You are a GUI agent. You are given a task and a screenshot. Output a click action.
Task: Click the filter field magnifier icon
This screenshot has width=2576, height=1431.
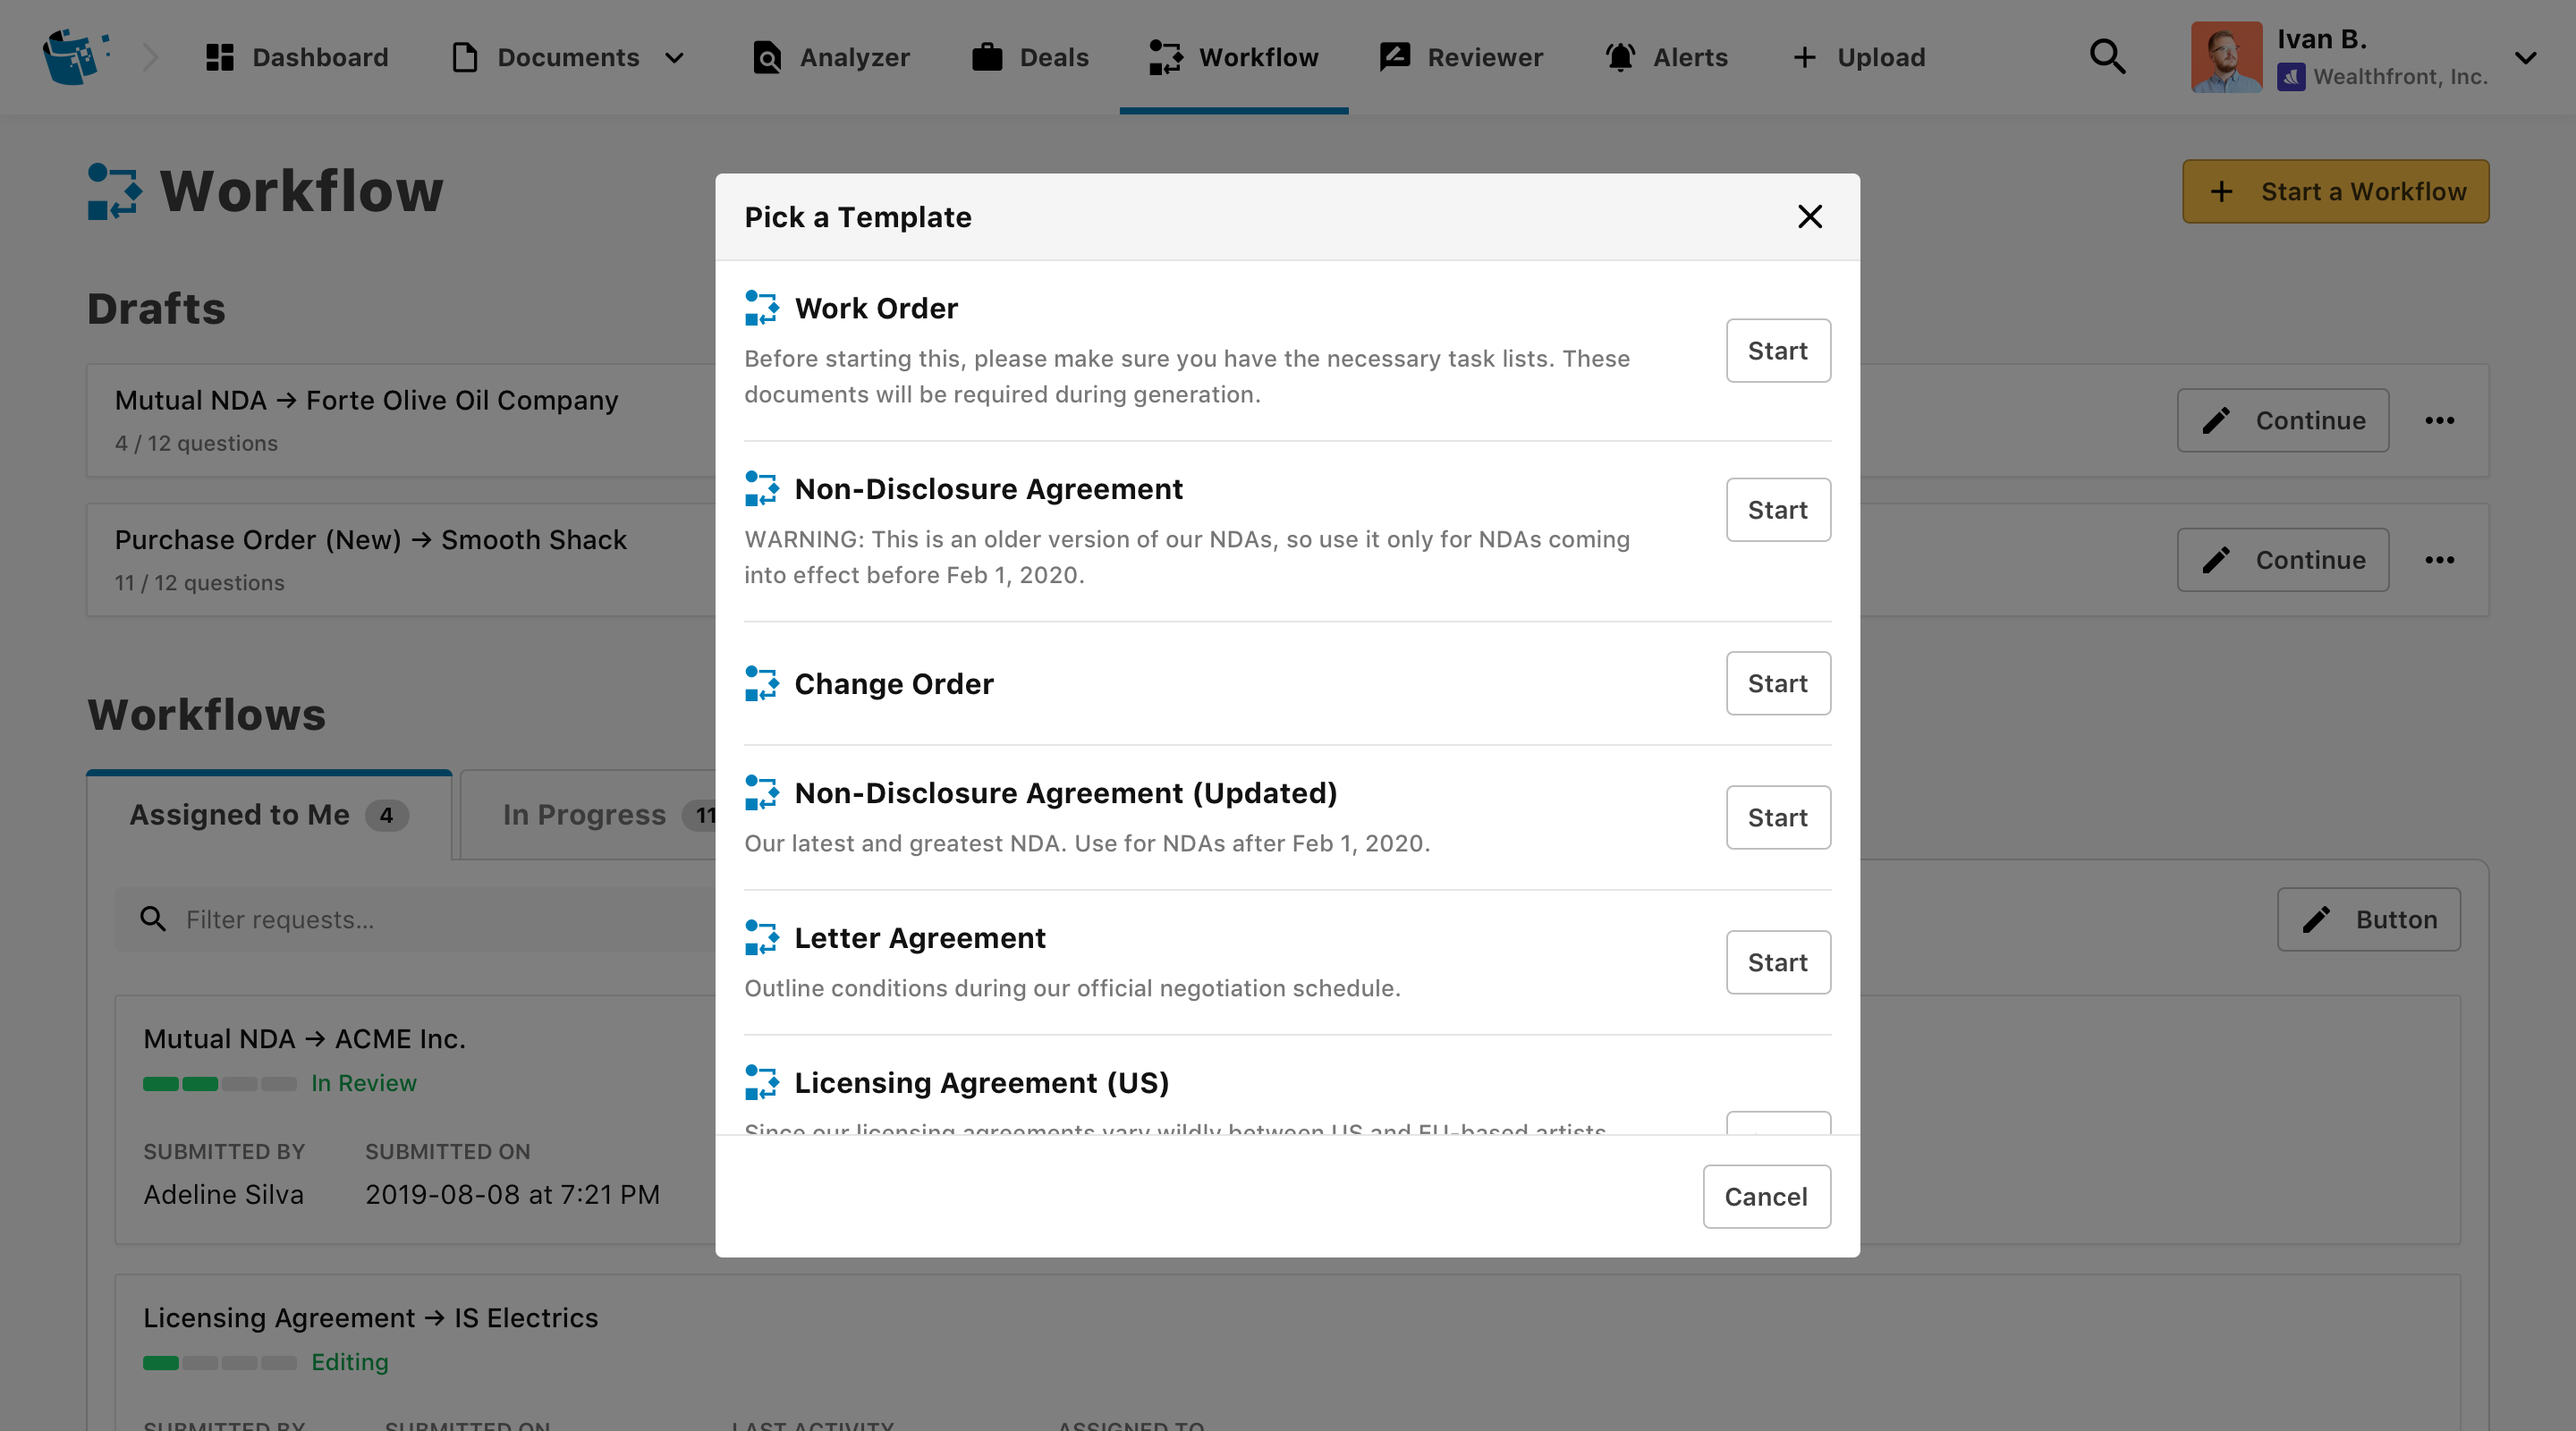(x=153, y=919)
